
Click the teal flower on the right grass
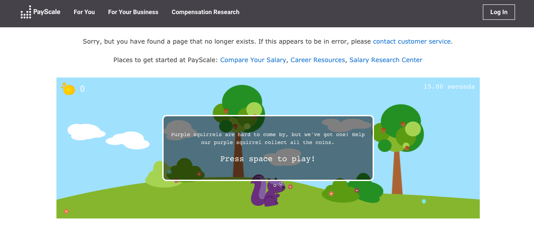click(424, 201)
